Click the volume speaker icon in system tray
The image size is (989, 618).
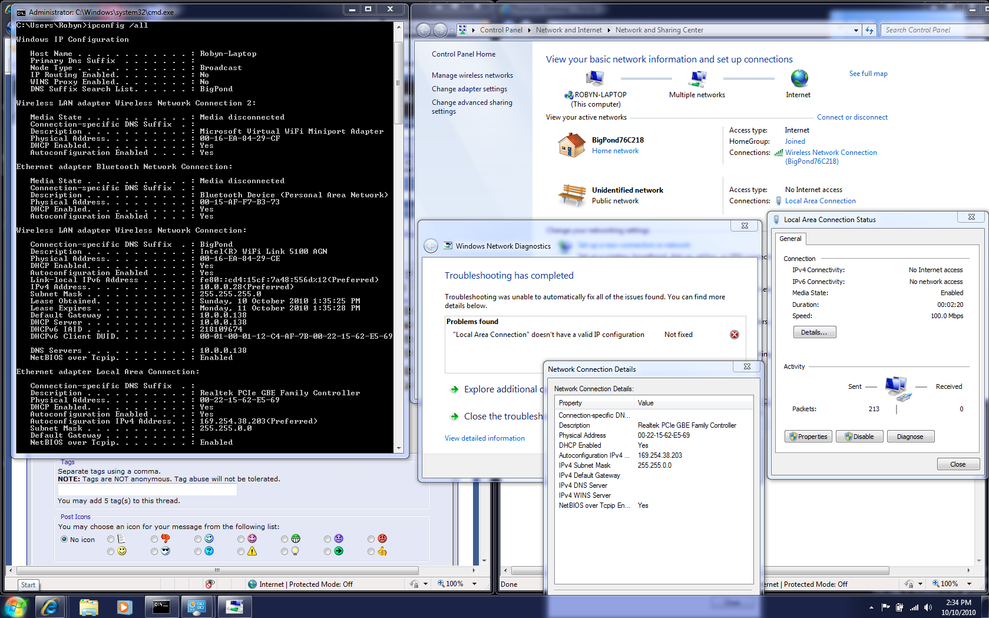(x=928, y=607)
